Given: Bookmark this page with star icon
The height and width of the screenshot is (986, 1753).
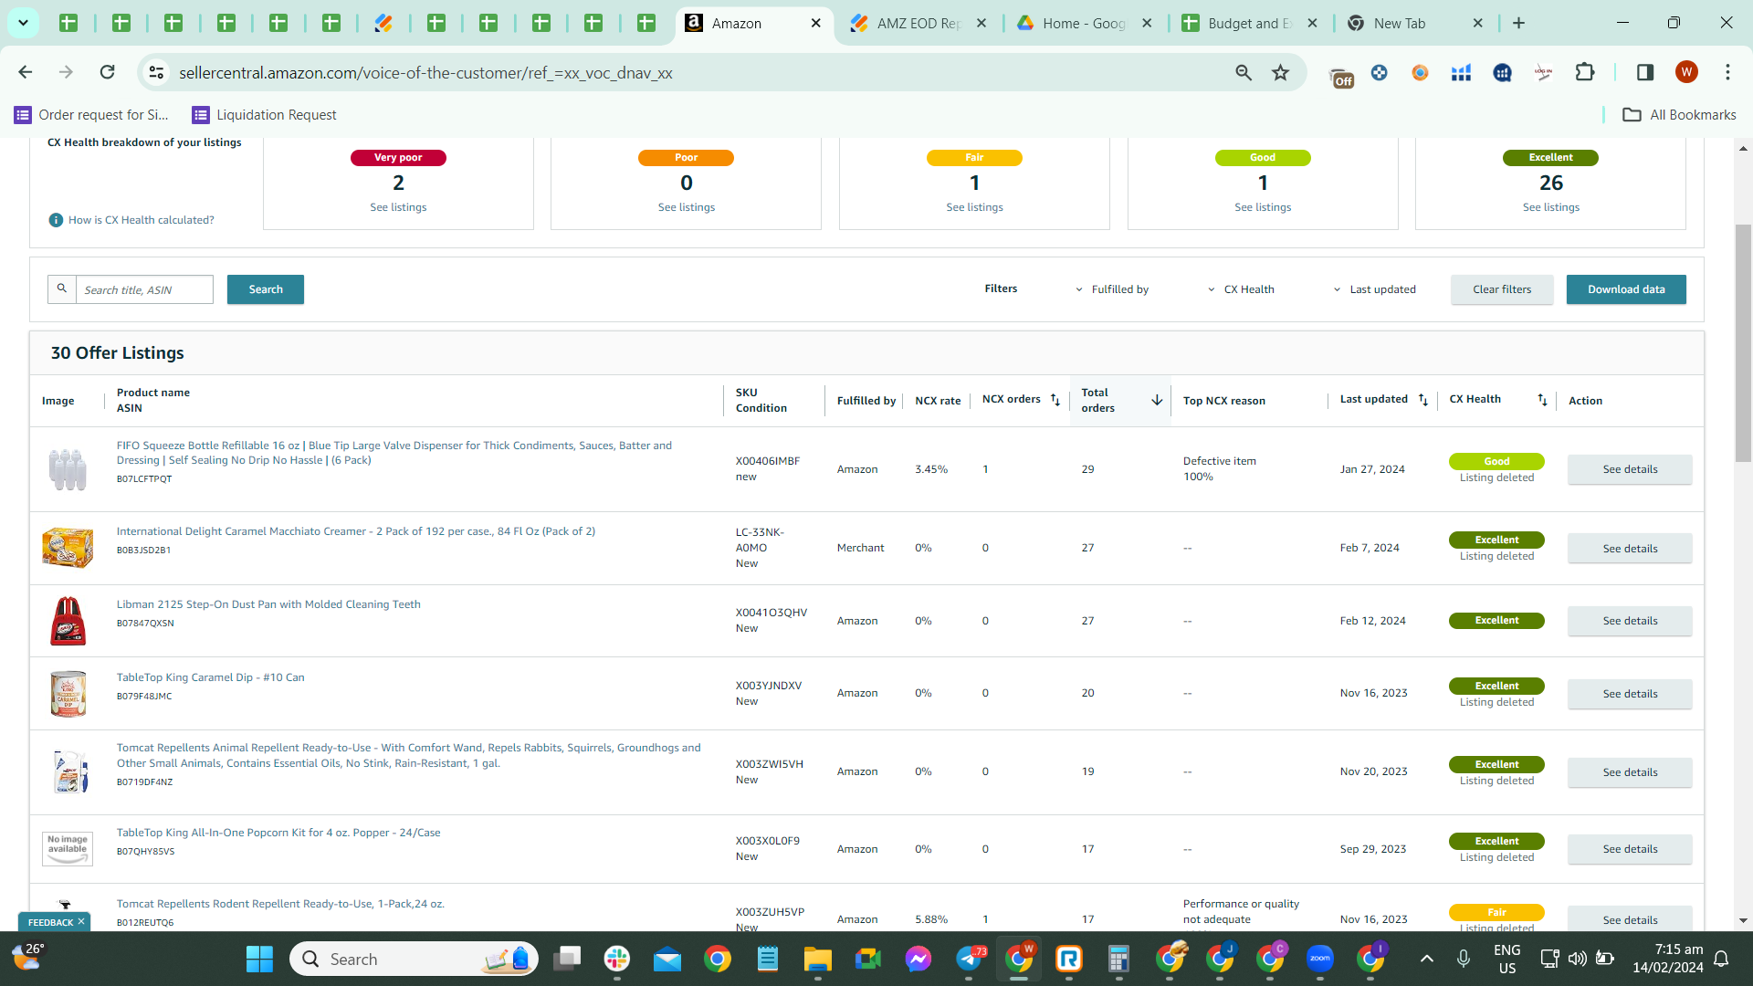Looking at the screenshot, I should (1281, 72).
